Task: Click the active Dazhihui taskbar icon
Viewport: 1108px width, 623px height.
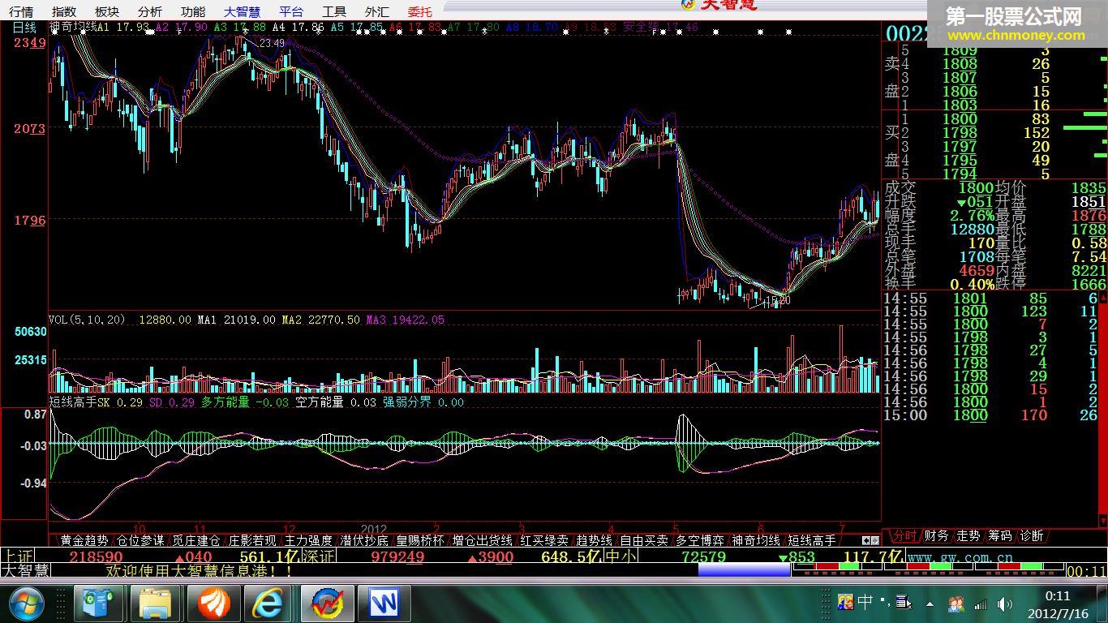Action: [326, 604]
